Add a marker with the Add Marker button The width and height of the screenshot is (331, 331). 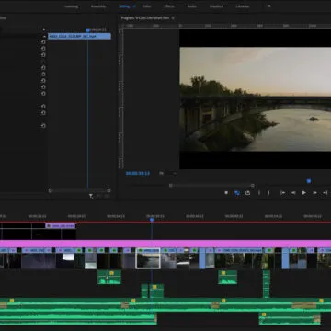click(x=226, y=193)
